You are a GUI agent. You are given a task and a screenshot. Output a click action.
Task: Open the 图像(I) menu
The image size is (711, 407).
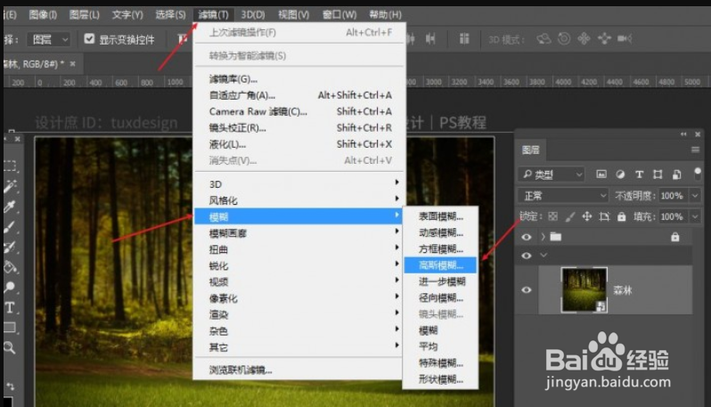(x=43, y=14)
